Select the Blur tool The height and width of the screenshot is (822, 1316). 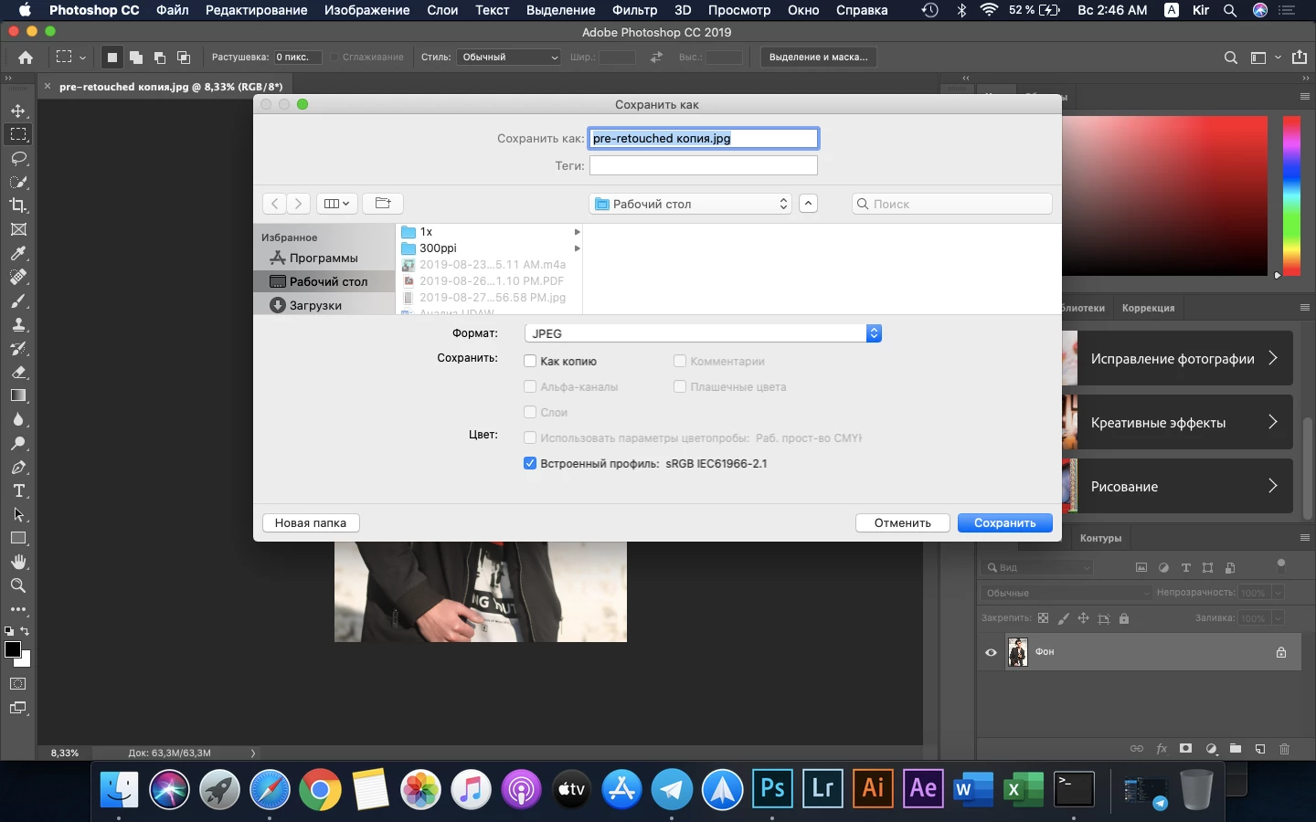(x=18, y=419)
